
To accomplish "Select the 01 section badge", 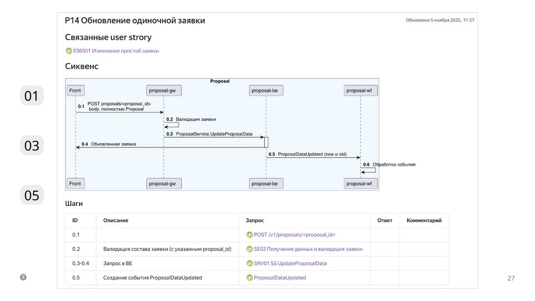I will [x=32, y=96].
